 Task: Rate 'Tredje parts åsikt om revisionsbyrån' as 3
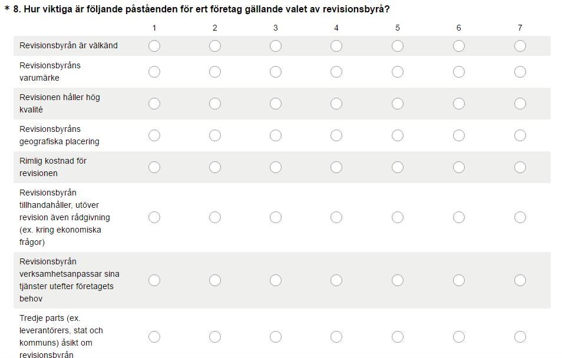[x=276, y=337]
